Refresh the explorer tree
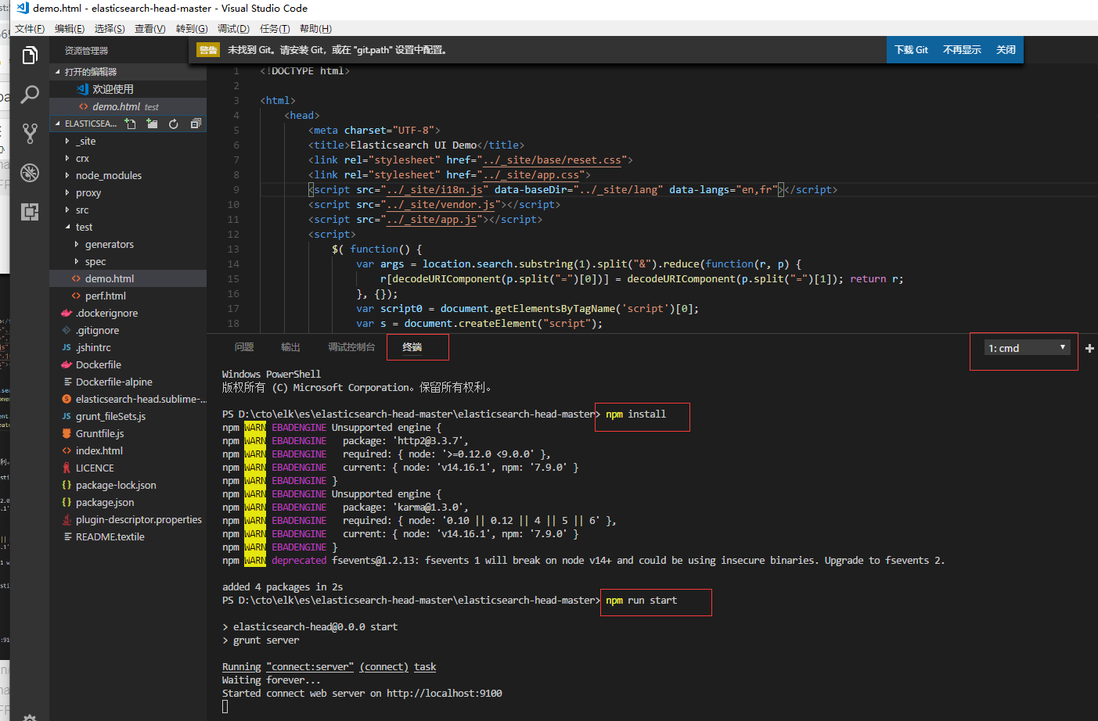This screenshot has width=1098, height=721. (174, 124)
